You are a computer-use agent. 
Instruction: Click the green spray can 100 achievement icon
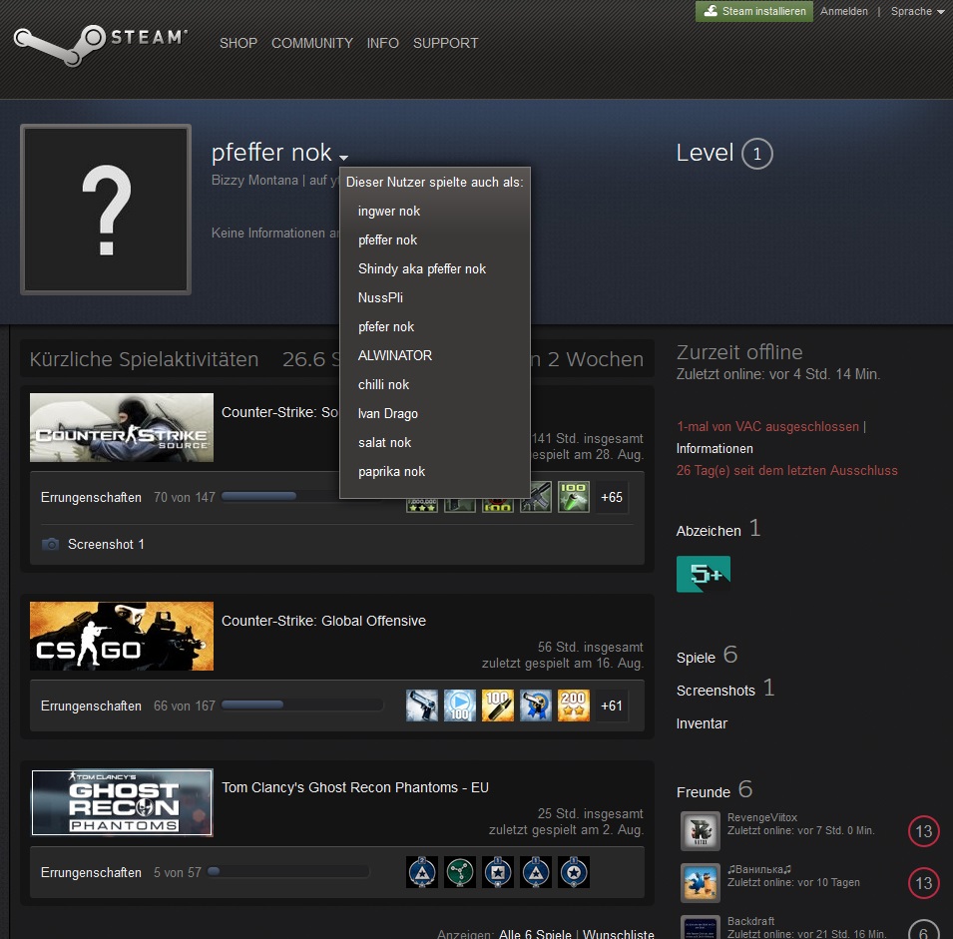pyautogui.click(x=573, y=497)
